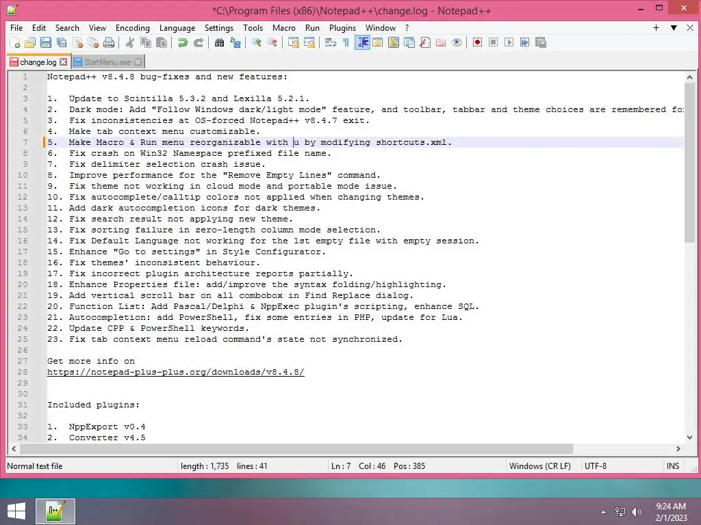701x525 pixels.
Task: Open the Document List panel icon
Action: click(409, 42)
